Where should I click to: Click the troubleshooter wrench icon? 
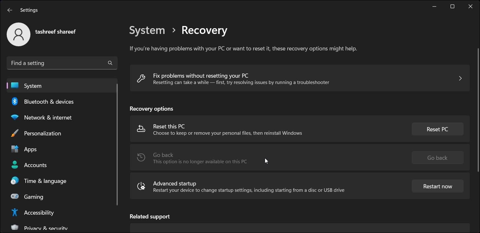pos(141,78)
